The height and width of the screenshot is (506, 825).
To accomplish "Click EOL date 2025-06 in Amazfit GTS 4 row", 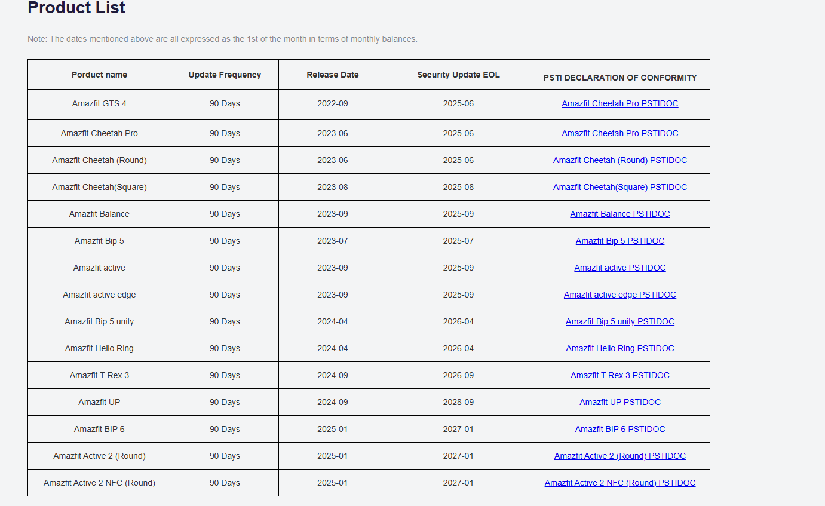I will click(x=458, y=103).
